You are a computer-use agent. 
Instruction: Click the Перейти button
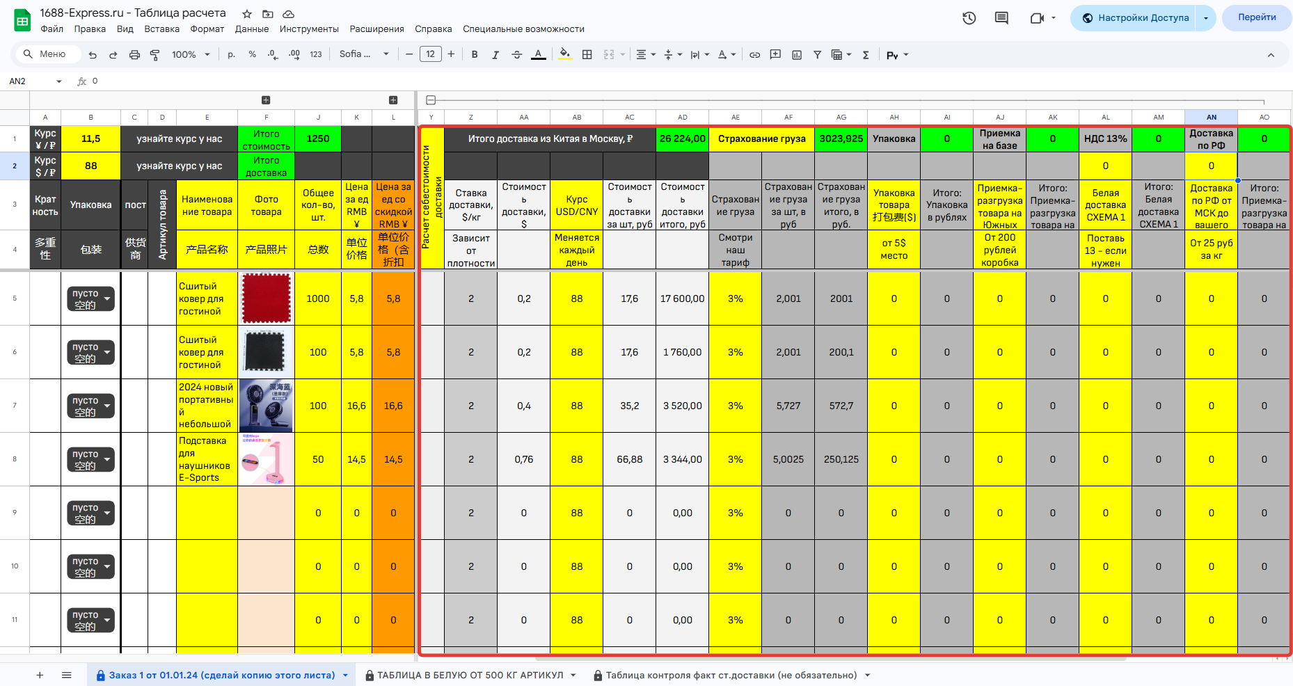(1256, 17)
